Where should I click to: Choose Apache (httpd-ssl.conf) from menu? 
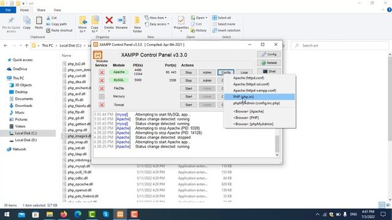point(260,84)
